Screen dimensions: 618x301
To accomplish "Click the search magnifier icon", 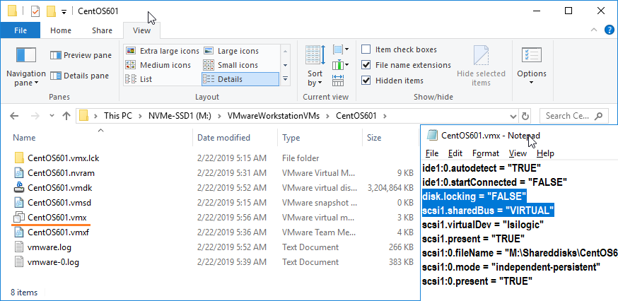I will pyautogui.click(x=598, y=116).
